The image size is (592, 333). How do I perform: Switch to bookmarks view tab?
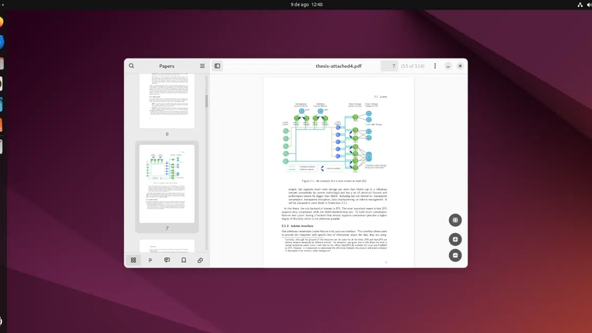(184, 260)
